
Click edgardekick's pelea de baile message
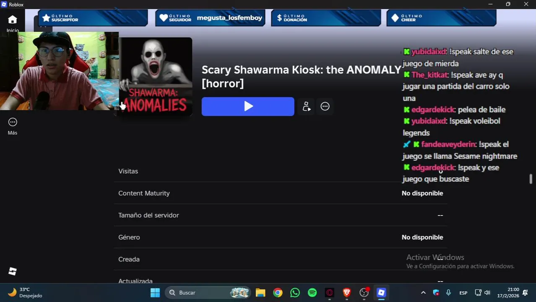click(454, 110)
